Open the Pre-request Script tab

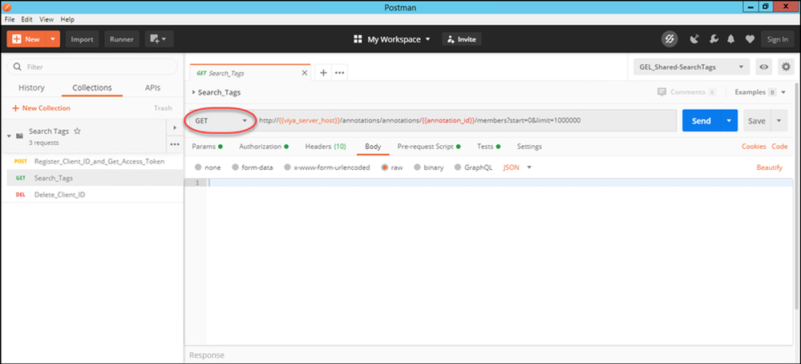coord(429,147)
